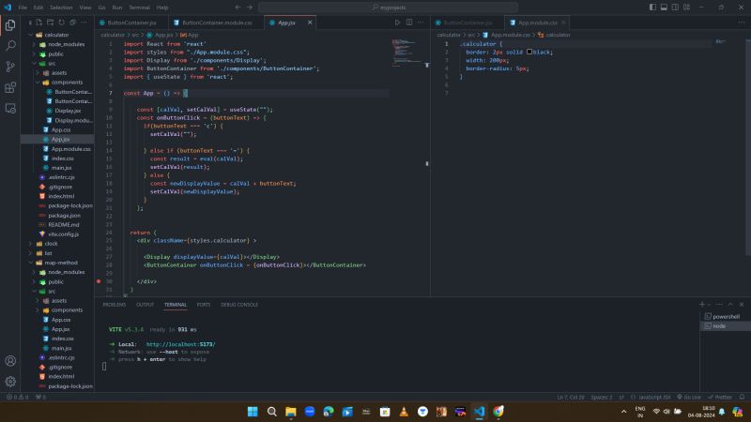Click the Run code play icon

(x=396, y=22)
